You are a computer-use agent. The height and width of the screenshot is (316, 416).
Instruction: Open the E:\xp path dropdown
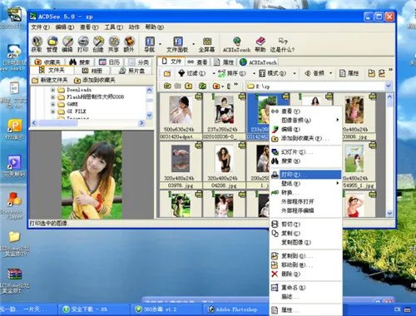point(389,86)
